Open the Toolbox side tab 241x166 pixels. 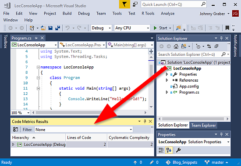(6, 41)
